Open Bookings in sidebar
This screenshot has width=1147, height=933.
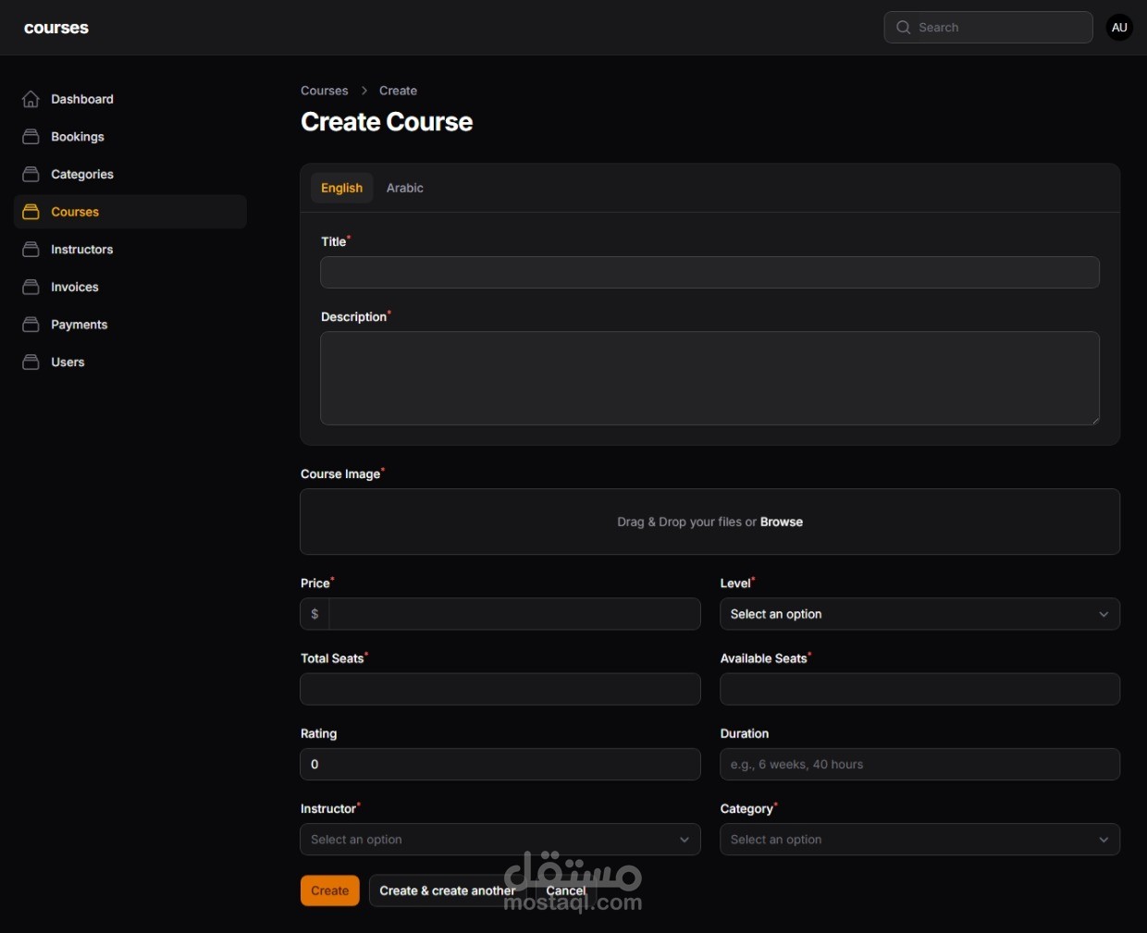[130, 137]
